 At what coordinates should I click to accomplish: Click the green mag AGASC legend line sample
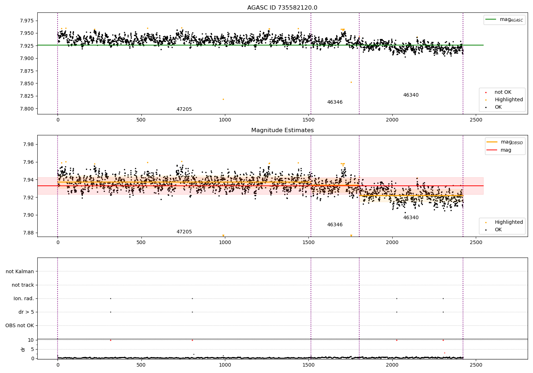pyautogui.click(x=491, y=20)
